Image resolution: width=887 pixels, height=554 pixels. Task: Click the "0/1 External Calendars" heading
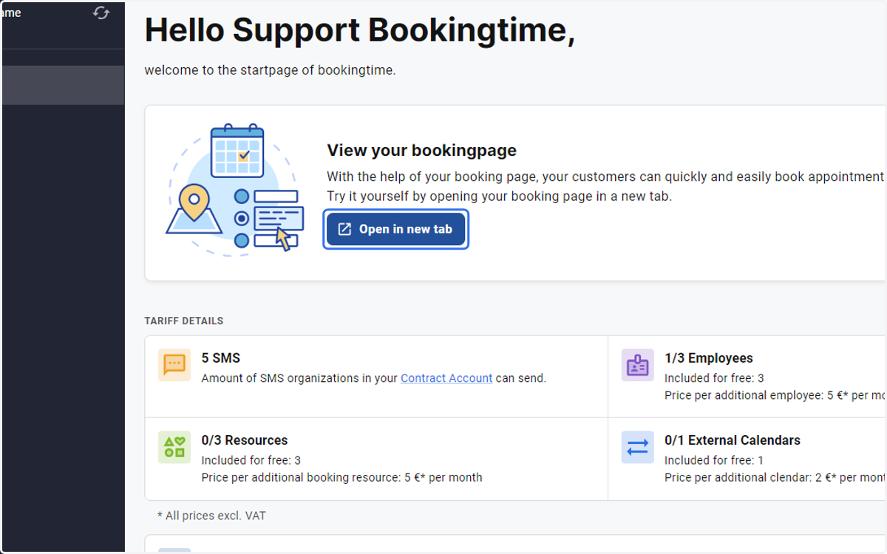click(733, 440)
